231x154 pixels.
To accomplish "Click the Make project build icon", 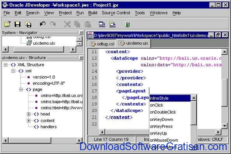I will click(x=102, y=24).
